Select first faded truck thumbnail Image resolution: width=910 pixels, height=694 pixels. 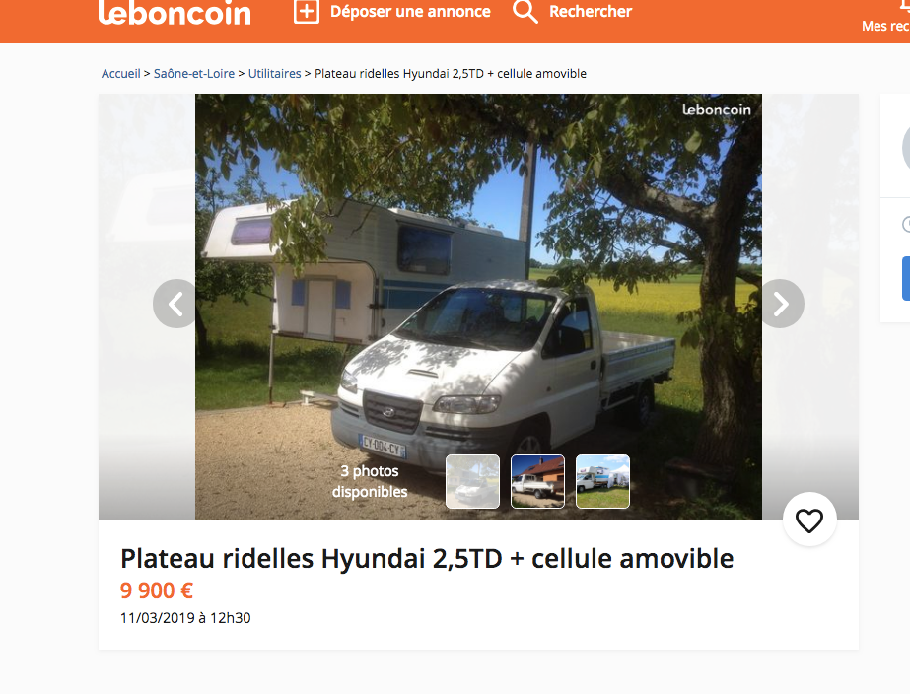click(x=472, y=482)
